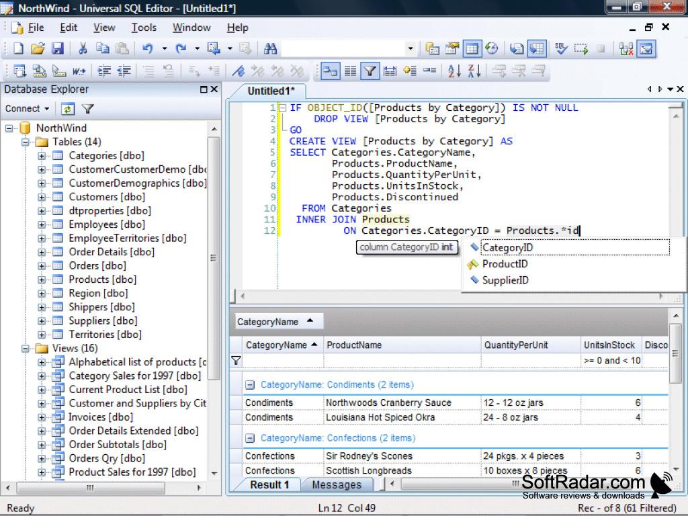Open the Window menu
Image resolution: width=688 pixels, height=516 pixels.
[191, 28]
